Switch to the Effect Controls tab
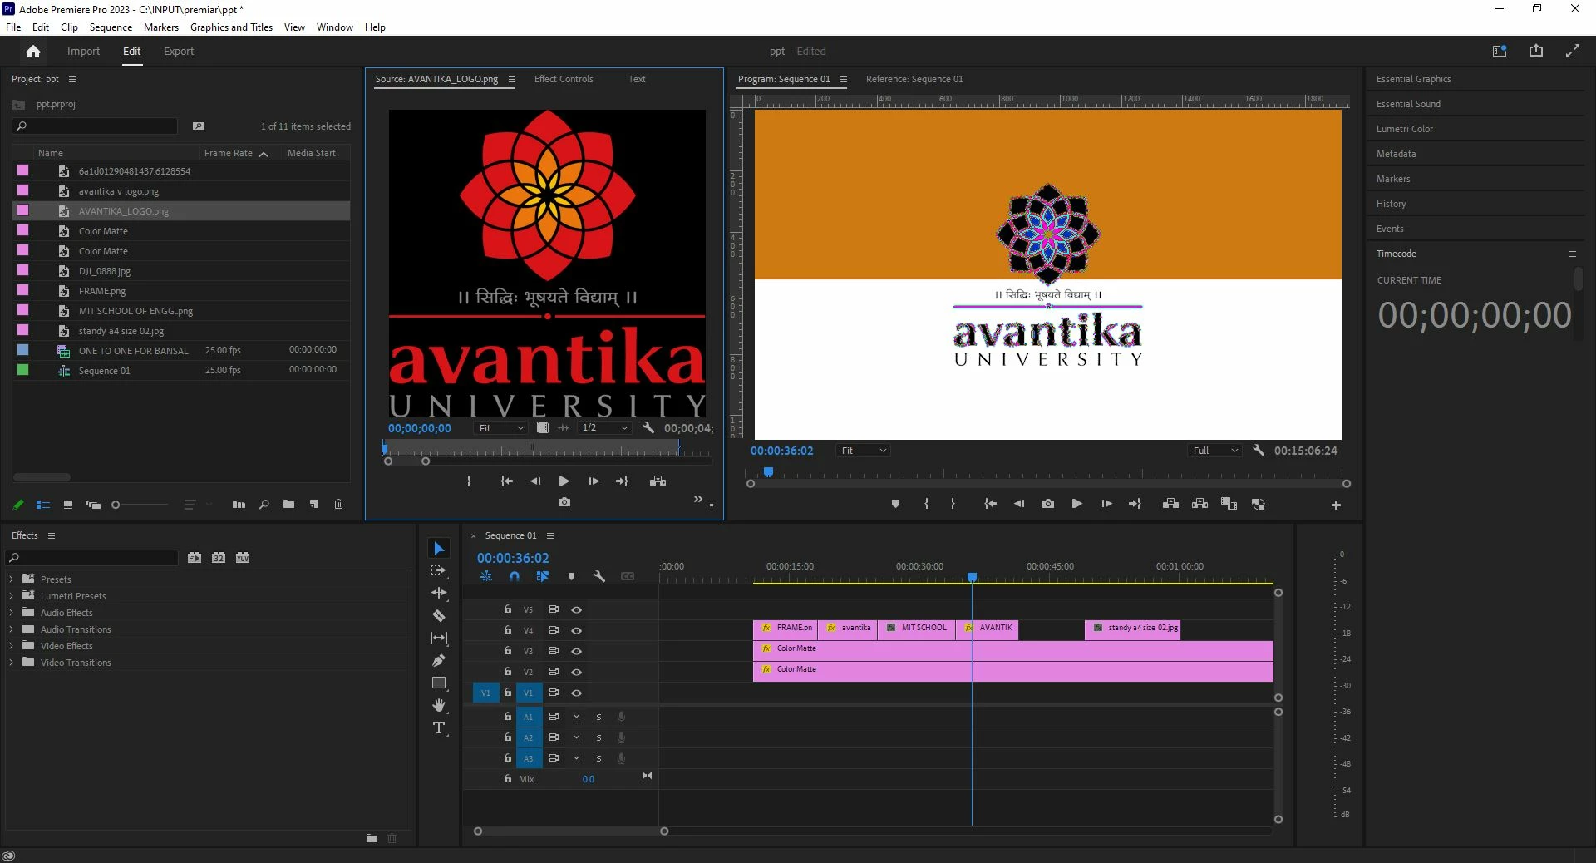 tap(564, 79)
